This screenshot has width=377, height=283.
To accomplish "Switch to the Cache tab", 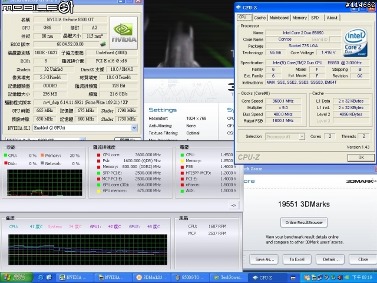I will point(260,18).
